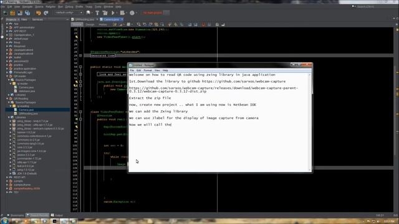Screen dimensions: 399x224
Task: Click the Run Project play icon
Action: (x=113, y=12)
